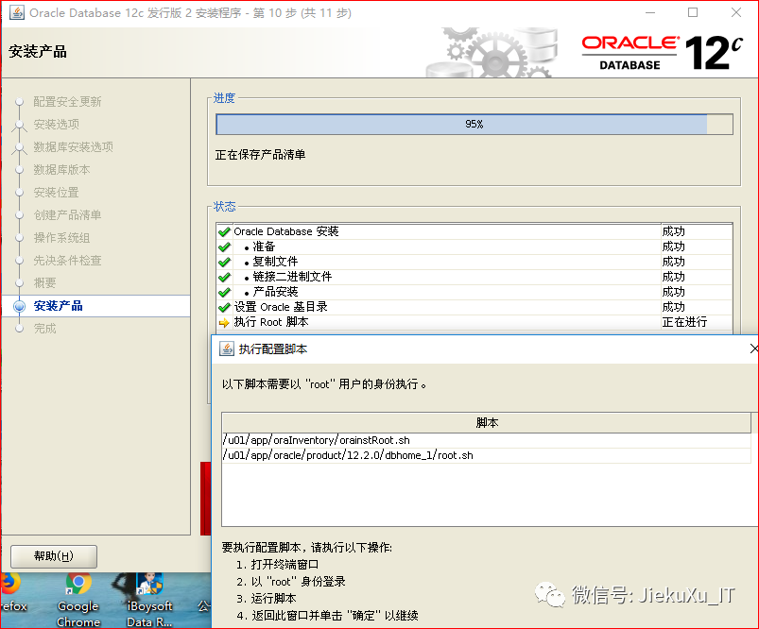Click the 帮助(H) help button
The width and height of the screenshot is (759, 629).
(x=54, y=556)
